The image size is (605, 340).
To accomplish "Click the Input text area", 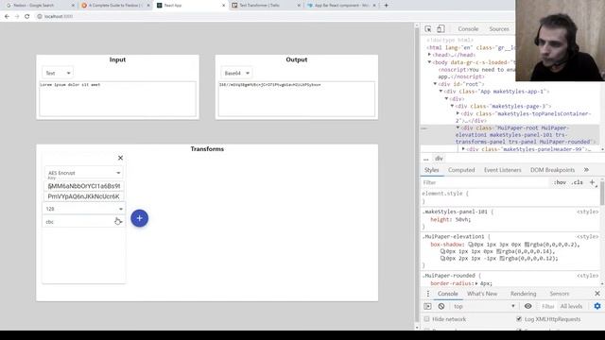I will pyautogui.click(x=117, y=98).
